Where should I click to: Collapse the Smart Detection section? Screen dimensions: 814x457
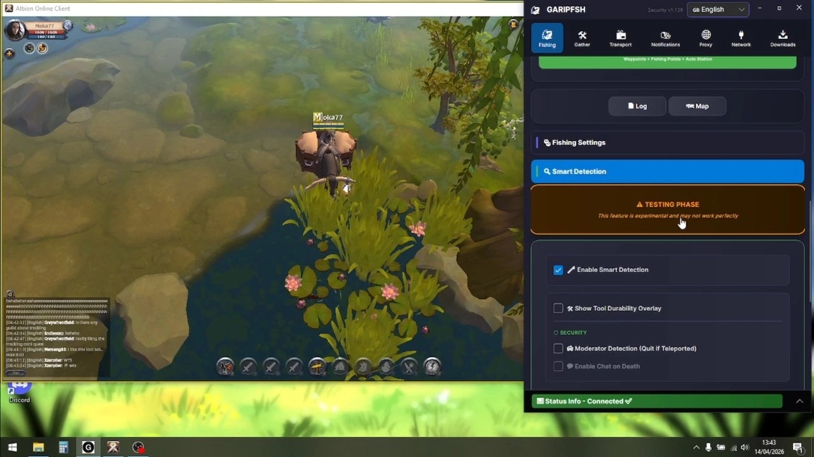[668, 172]
